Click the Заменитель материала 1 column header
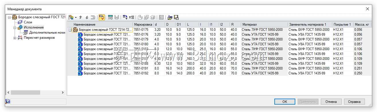This screenshot has width=377, height=112. (x=310, y=25)
